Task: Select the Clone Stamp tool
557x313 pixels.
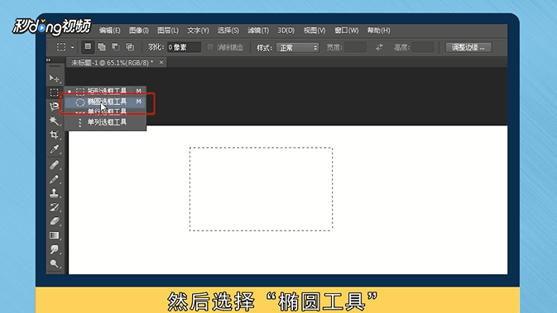Action: click(54, 193)
